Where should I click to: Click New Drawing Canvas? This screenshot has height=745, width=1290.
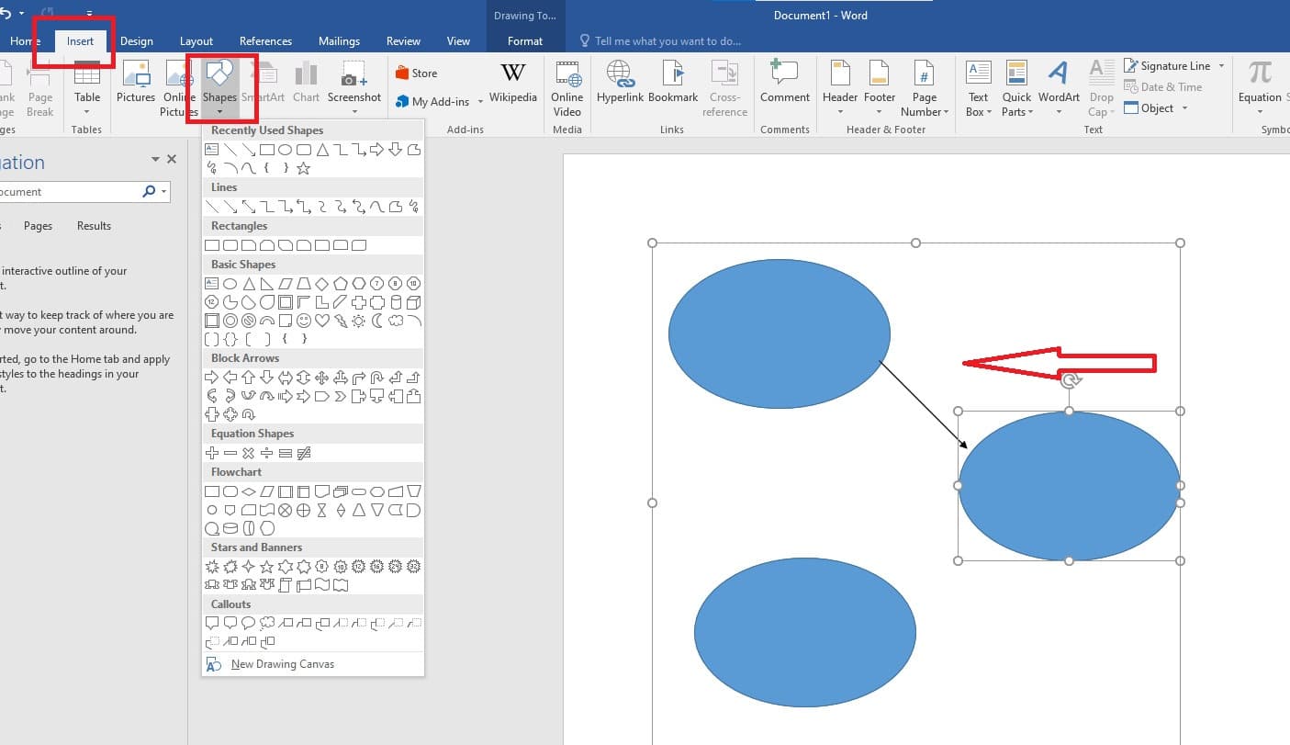283,664
